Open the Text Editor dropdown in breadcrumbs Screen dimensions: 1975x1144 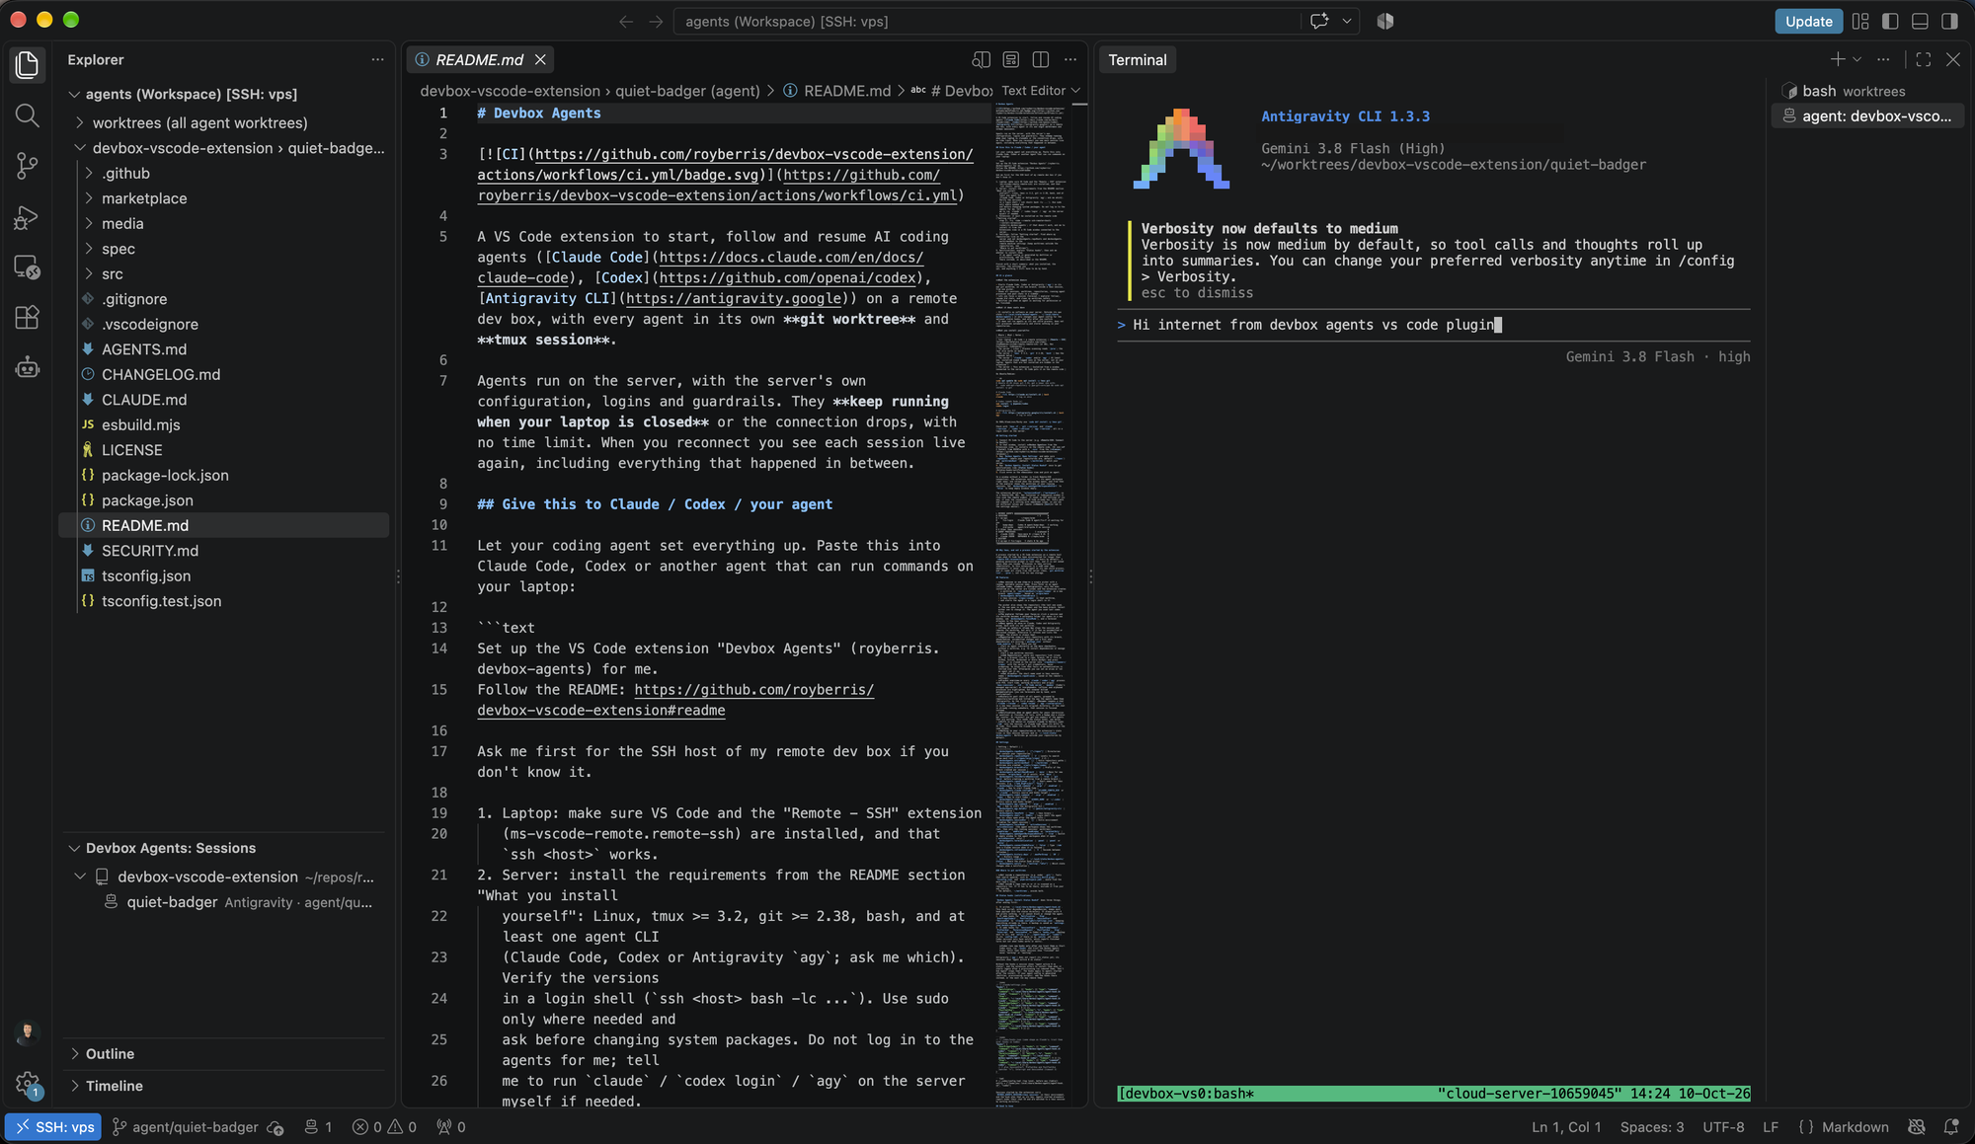click(1041, 91)
